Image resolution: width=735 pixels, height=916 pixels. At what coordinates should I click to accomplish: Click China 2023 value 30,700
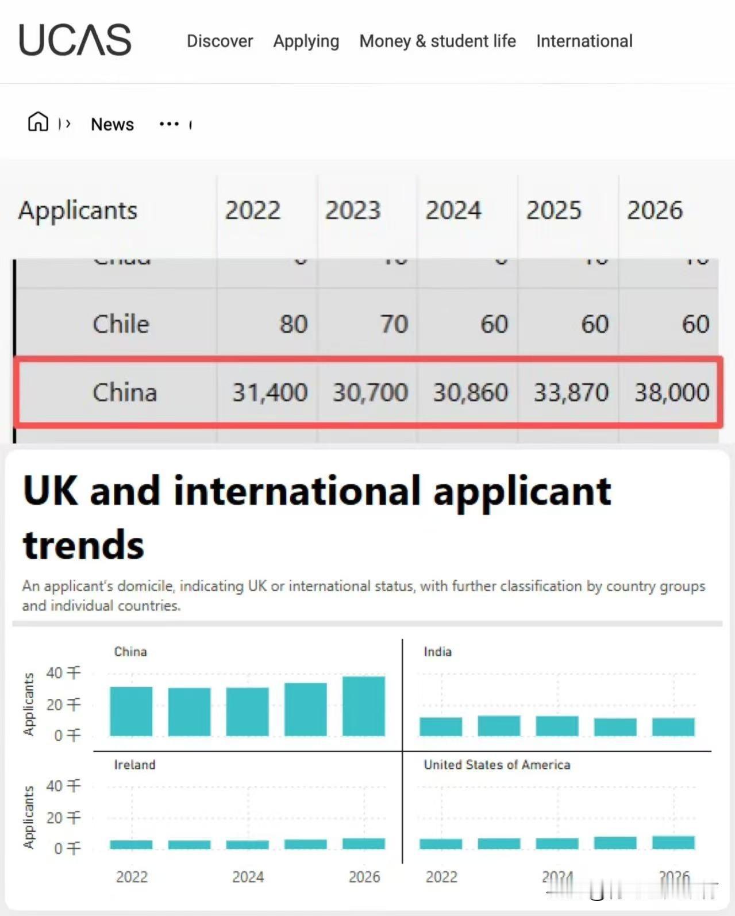tap(371, 392)
